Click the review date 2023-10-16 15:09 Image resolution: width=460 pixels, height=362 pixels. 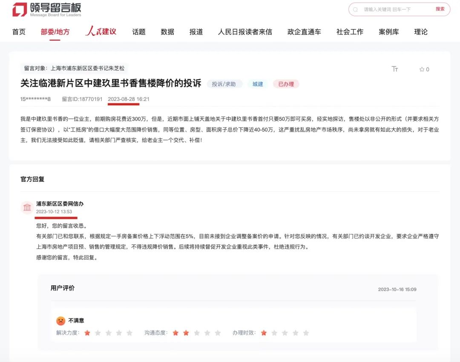tap(397, 289)
